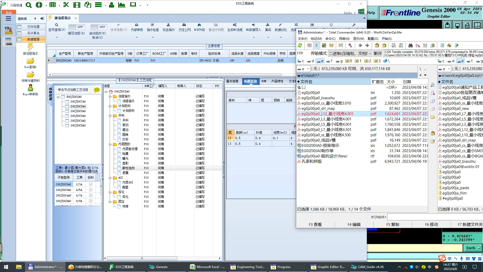Screen dimensions: 483x272
Task: Click the 文控上网 cloud icon
Action: click(x=184, y=25)
